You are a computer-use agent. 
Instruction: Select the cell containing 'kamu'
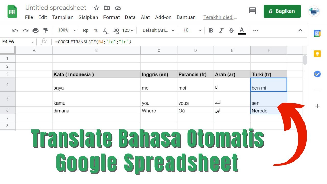pyautogui.click(x=96, y=99)
